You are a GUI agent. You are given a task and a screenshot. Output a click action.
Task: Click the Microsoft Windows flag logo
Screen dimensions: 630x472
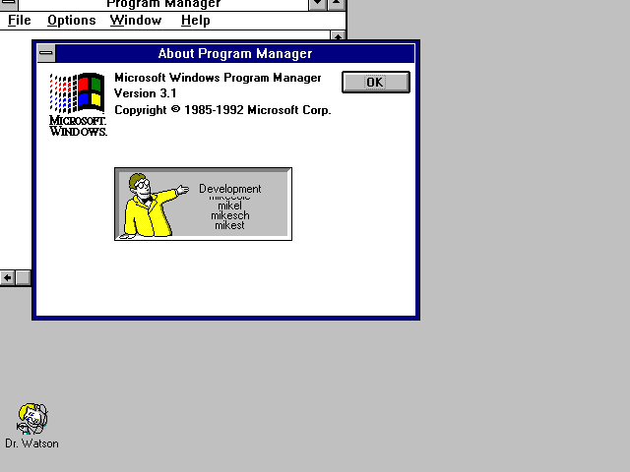click(77, 94)
